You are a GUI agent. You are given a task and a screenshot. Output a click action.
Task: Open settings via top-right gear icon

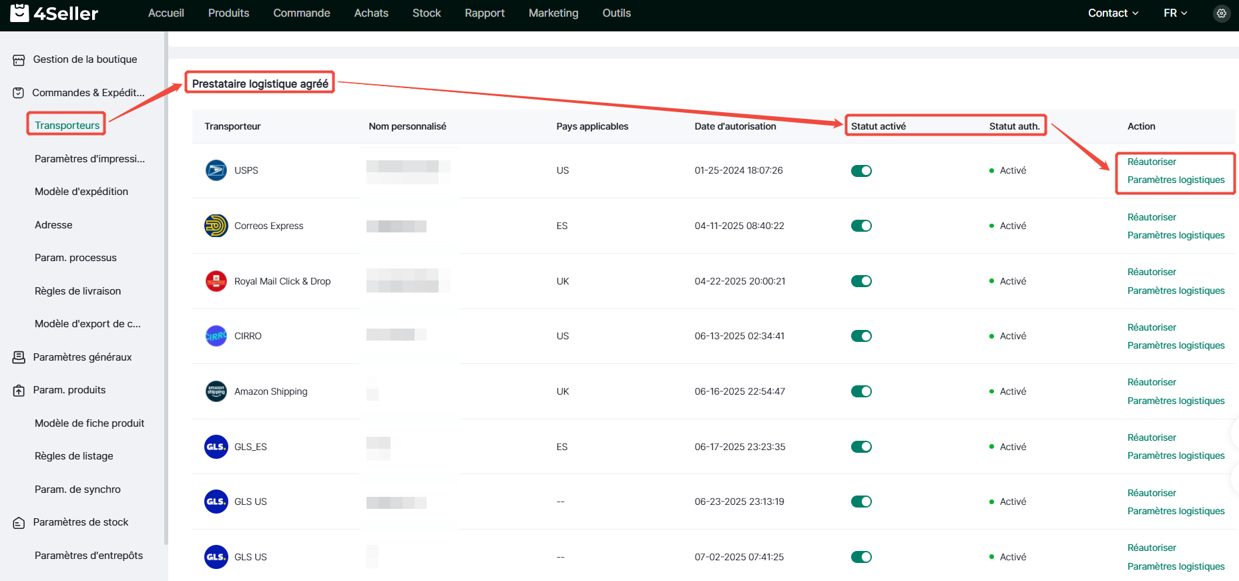[x=1221, y=13]
